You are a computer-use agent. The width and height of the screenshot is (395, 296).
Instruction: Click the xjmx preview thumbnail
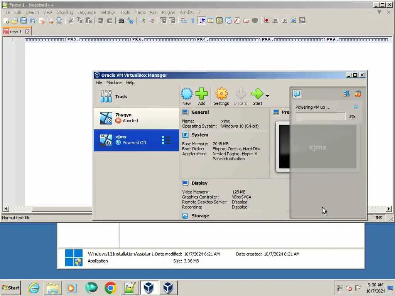coord(318,147)
